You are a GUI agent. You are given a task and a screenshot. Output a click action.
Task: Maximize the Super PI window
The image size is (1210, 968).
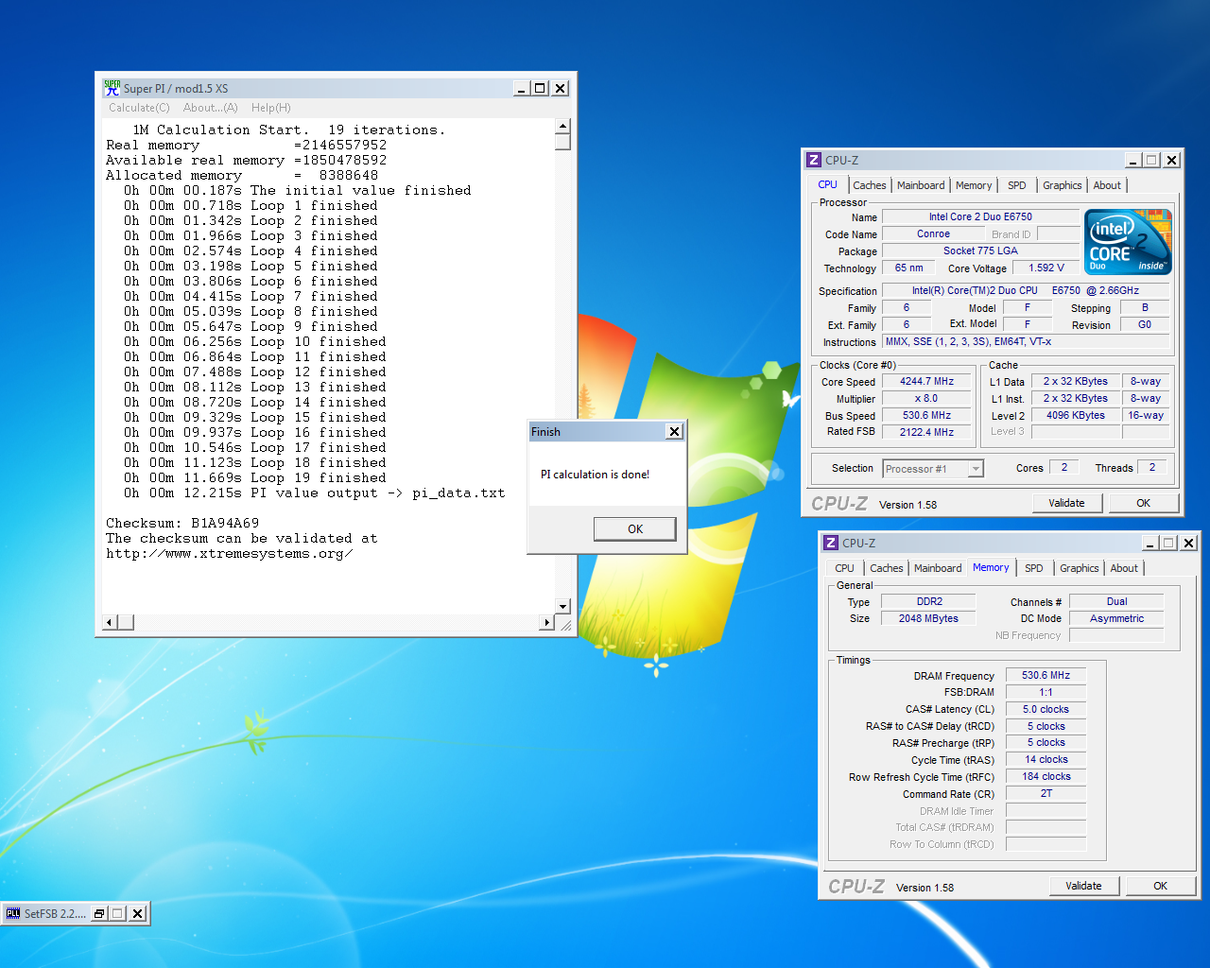coord(540,88)
